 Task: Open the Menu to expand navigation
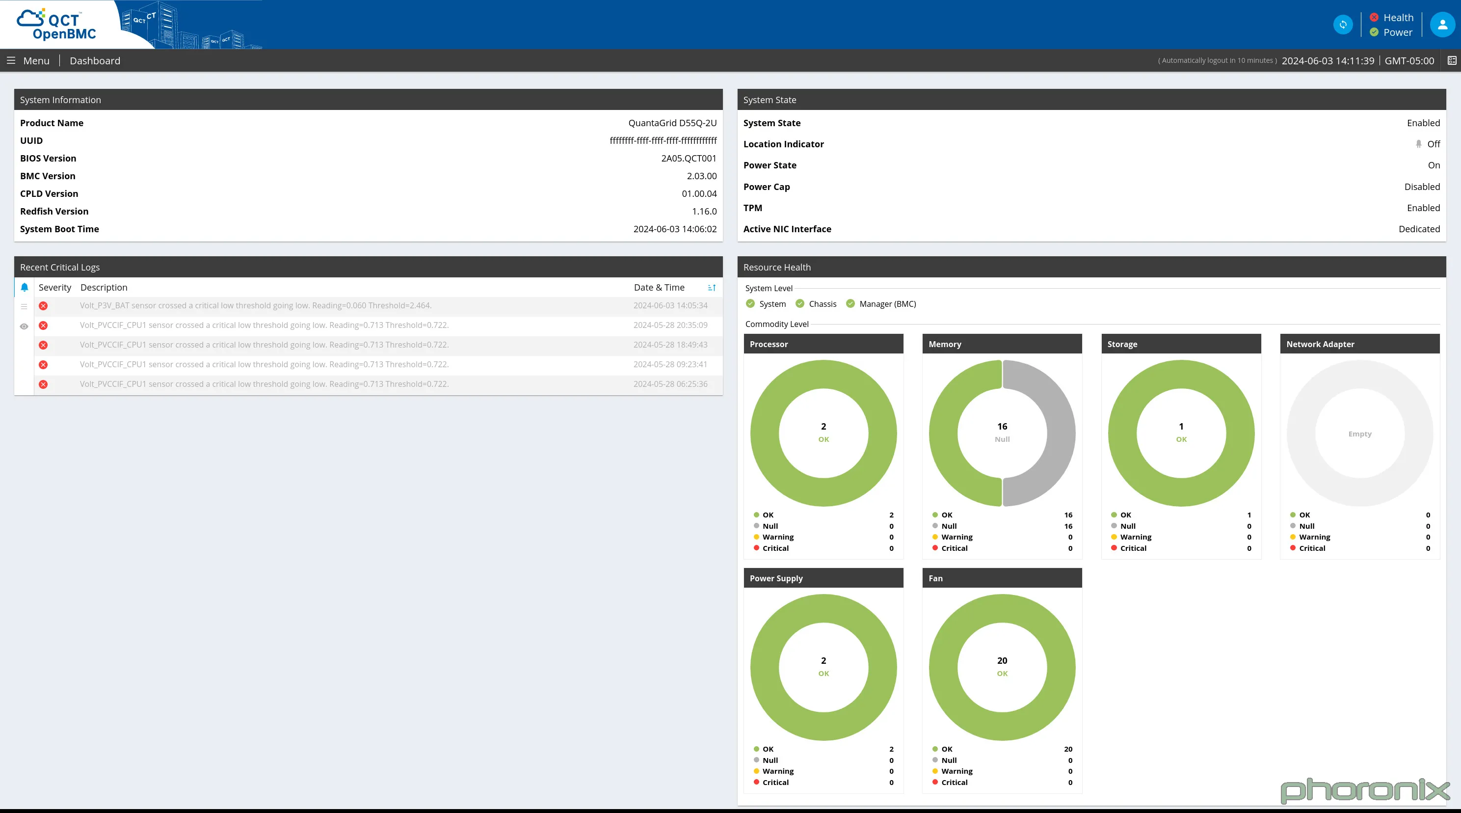click(30, 60)
